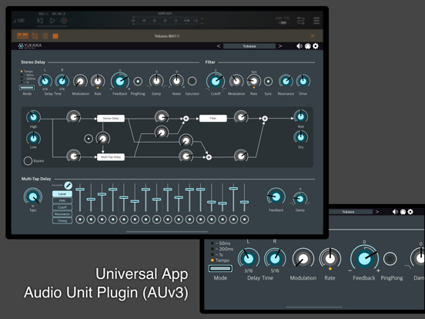This screenshot has height=319, width=425.
Task: Open settings gear in main Yukawa header
Action: click(x=316, y=46)
